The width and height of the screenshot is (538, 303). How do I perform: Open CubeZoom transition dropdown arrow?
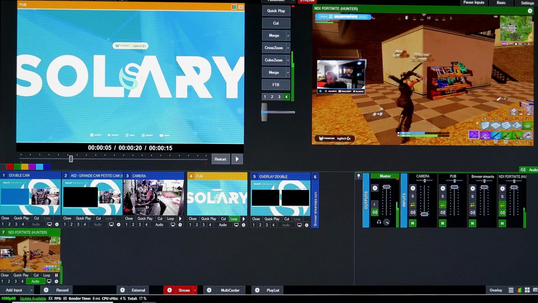[288, 60]
